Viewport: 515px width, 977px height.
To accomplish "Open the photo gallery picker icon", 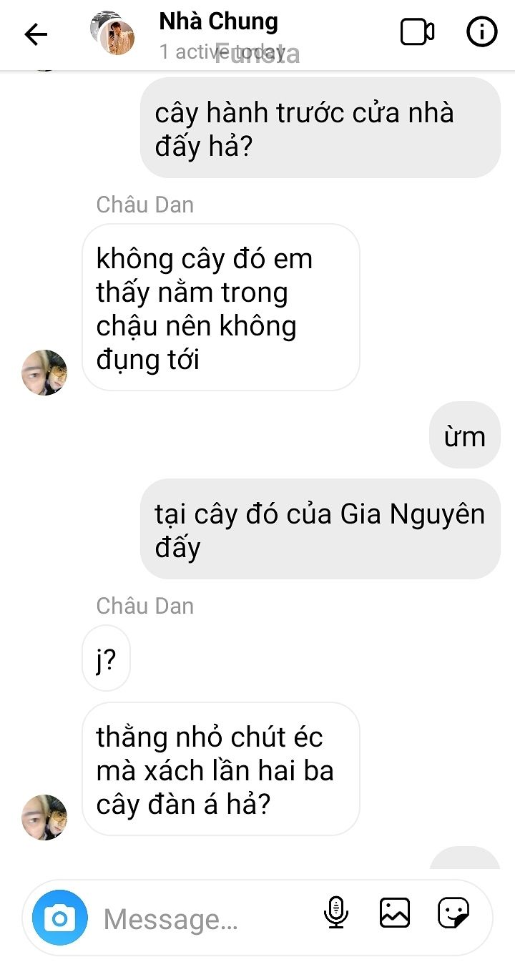I will point(395,913).
